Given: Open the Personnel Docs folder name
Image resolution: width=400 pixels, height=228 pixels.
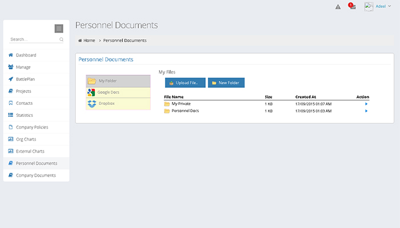Looking at the screenshot, I should pyautogui.click(x=185, y=111).
